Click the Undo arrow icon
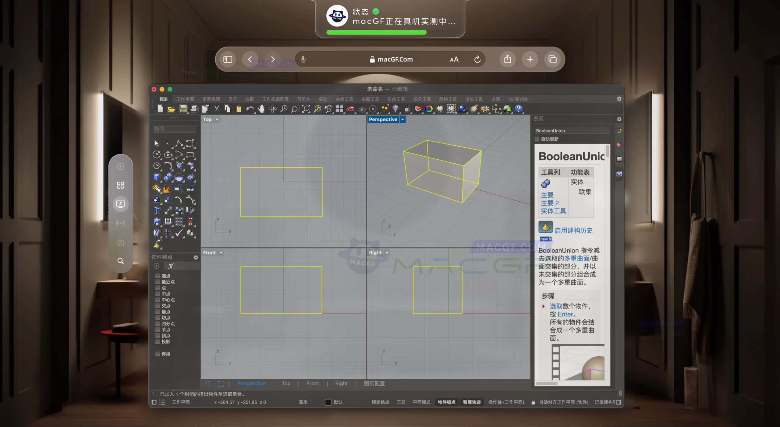This screenshot has height=427, width=780. click(x=250, y=109)
